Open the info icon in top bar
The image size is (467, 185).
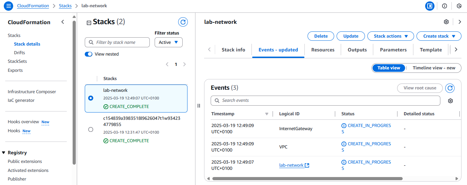click(445, 6)
